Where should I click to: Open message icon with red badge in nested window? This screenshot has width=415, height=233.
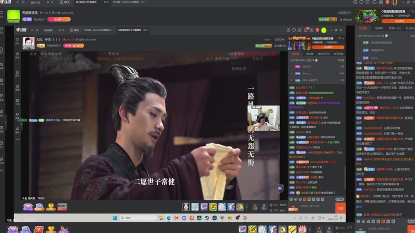tap(306, 30)
